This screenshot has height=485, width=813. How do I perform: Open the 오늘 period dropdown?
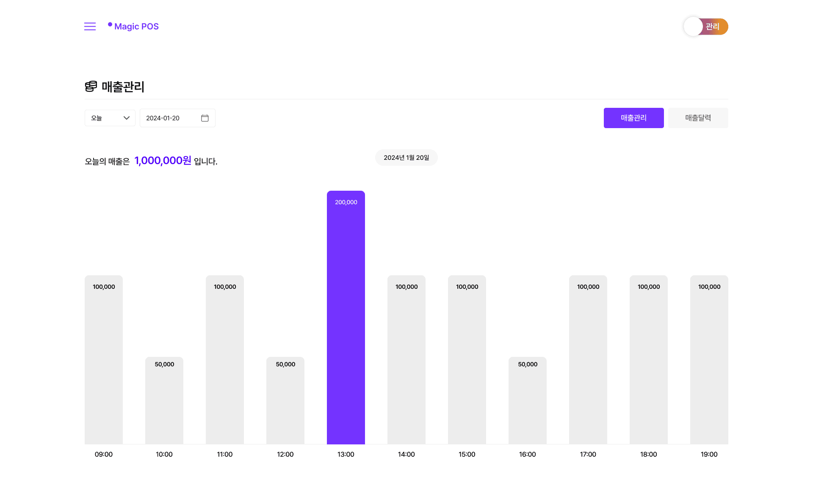(110, 118)
